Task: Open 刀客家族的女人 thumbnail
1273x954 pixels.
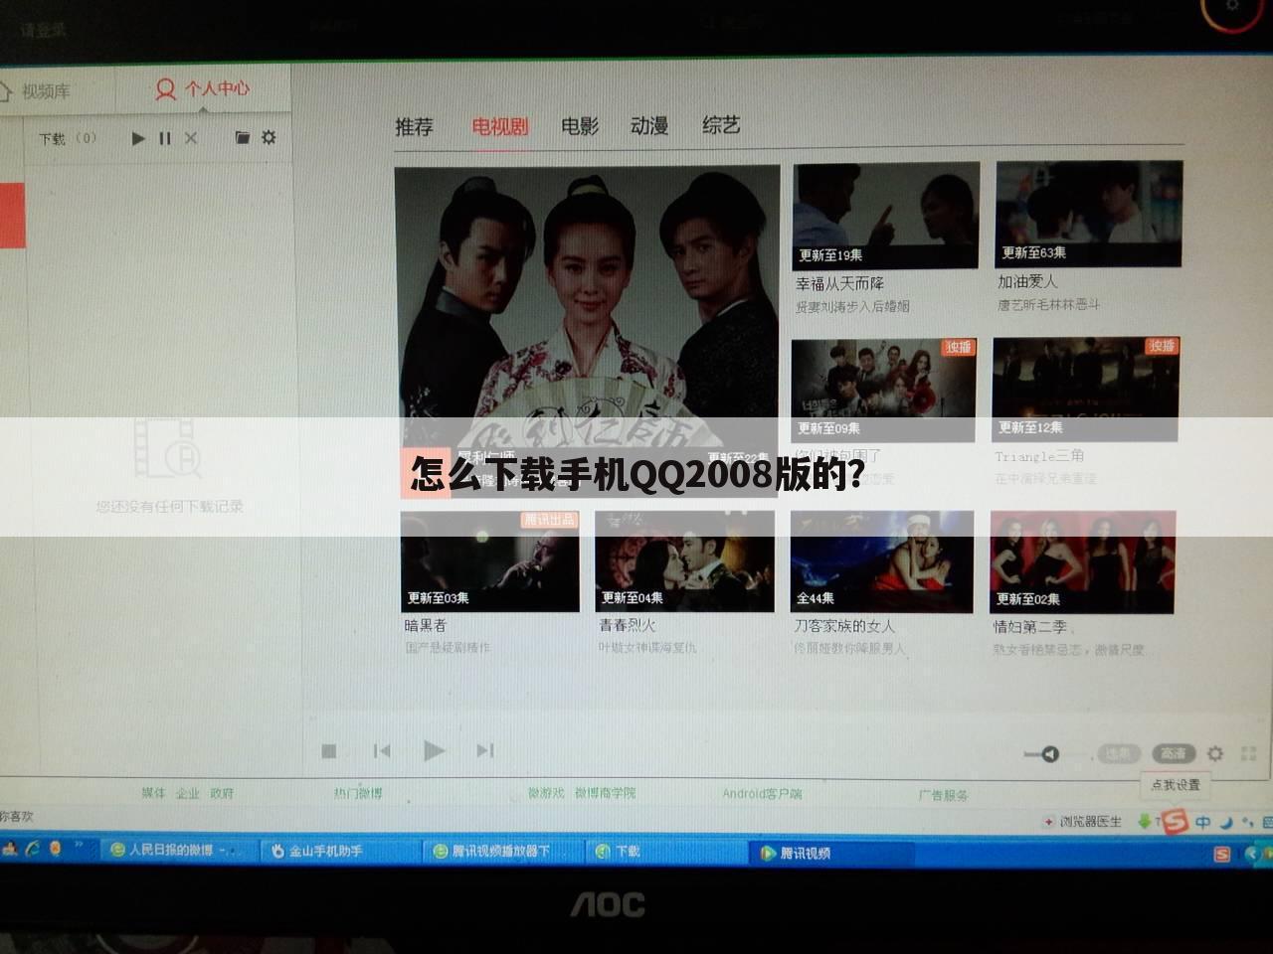Action: click(x=882, y=561)
